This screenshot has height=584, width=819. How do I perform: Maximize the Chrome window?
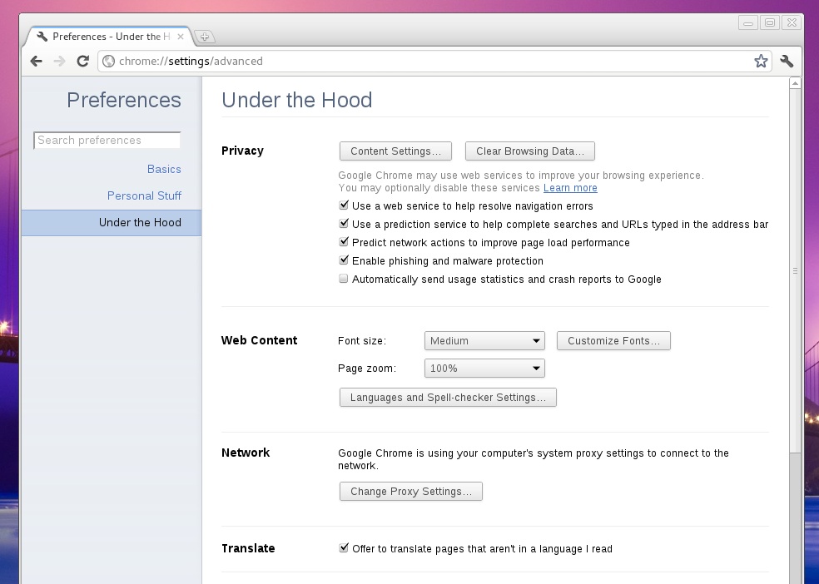(x=769, y=22)
